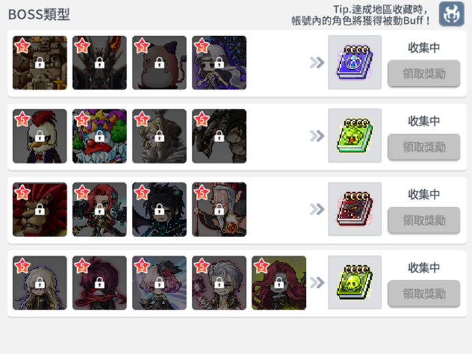Click the horned monster icon at top right
472x354 pixels.
coord(452,14)
